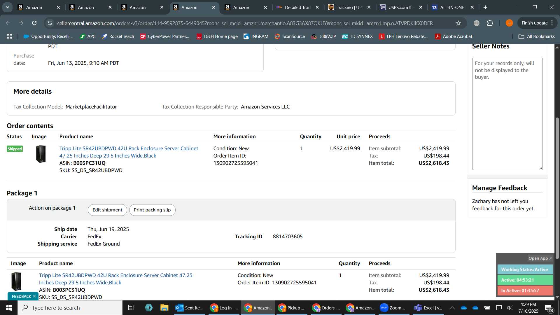Open a new browser tab
Screen dimensions: 560x315
tap(485, 7)
